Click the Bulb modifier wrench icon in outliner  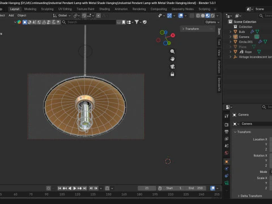click(252, 32)
